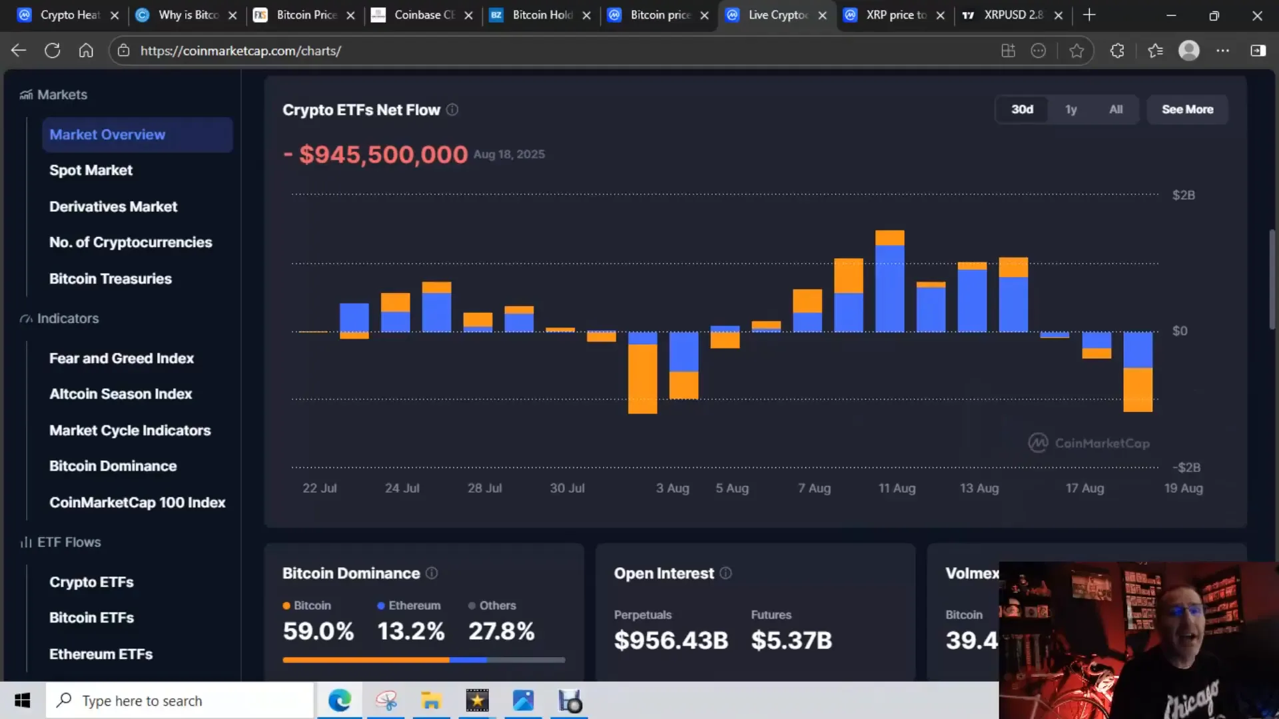The width and height of the screenshot is (1279, 719).
Task: Click the last negative bar near 19 Aug
Action: 1138,371
